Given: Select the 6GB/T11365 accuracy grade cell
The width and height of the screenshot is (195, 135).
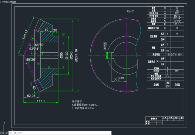Looking at the screenshot, I should pos(174,55).
